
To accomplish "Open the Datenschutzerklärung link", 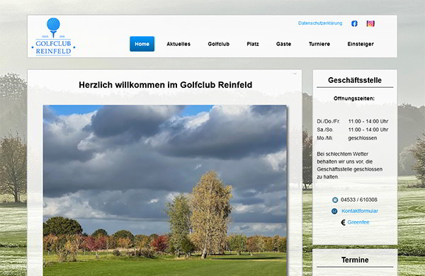I will pyautogui.click(x=320, y=23).
